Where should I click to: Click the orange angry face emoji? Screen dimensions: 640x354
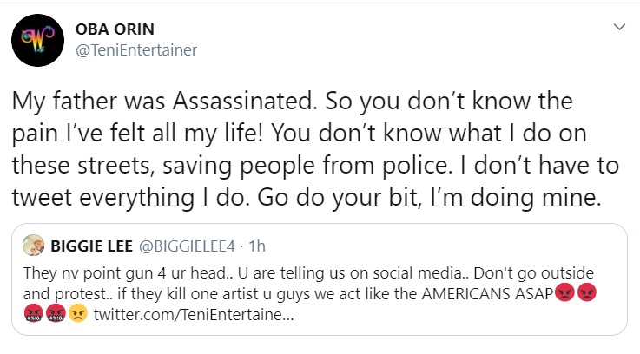[x=78, y=311]
